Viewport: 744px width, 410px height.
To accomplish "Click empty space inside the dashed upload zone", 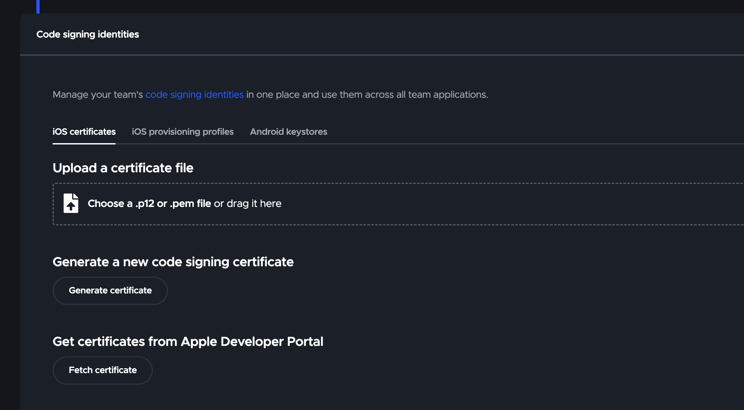I will 487,204.
